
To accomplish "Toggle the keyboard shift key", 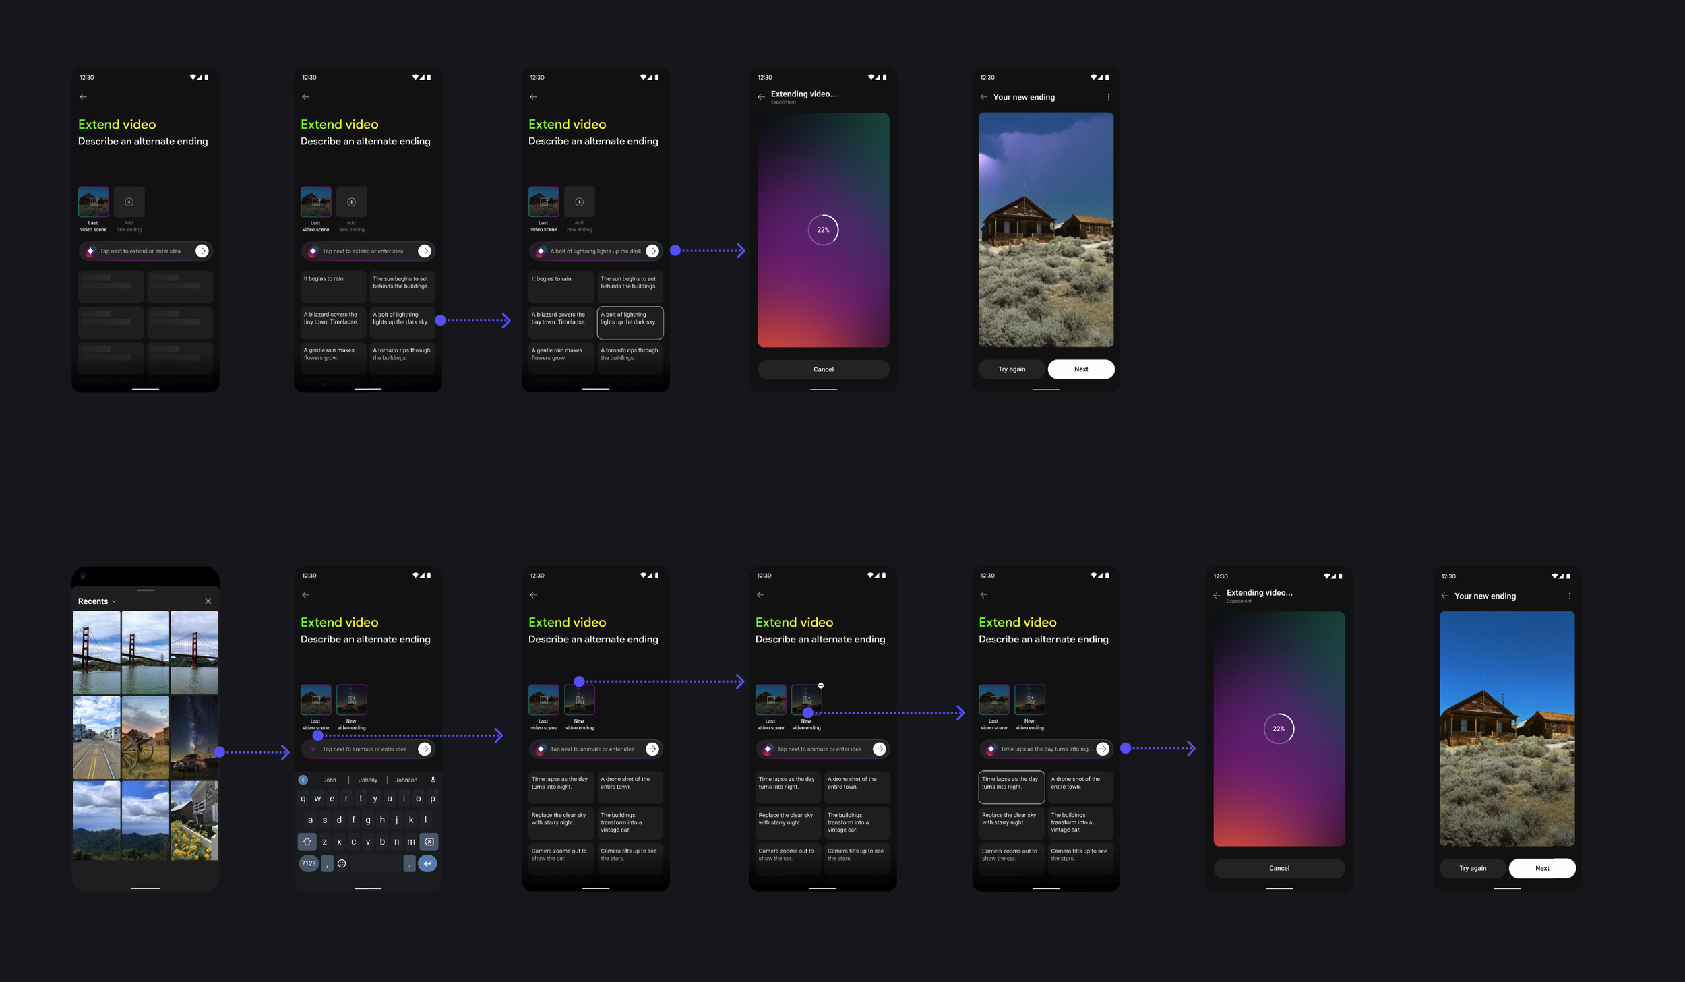I will click(307, 842).
